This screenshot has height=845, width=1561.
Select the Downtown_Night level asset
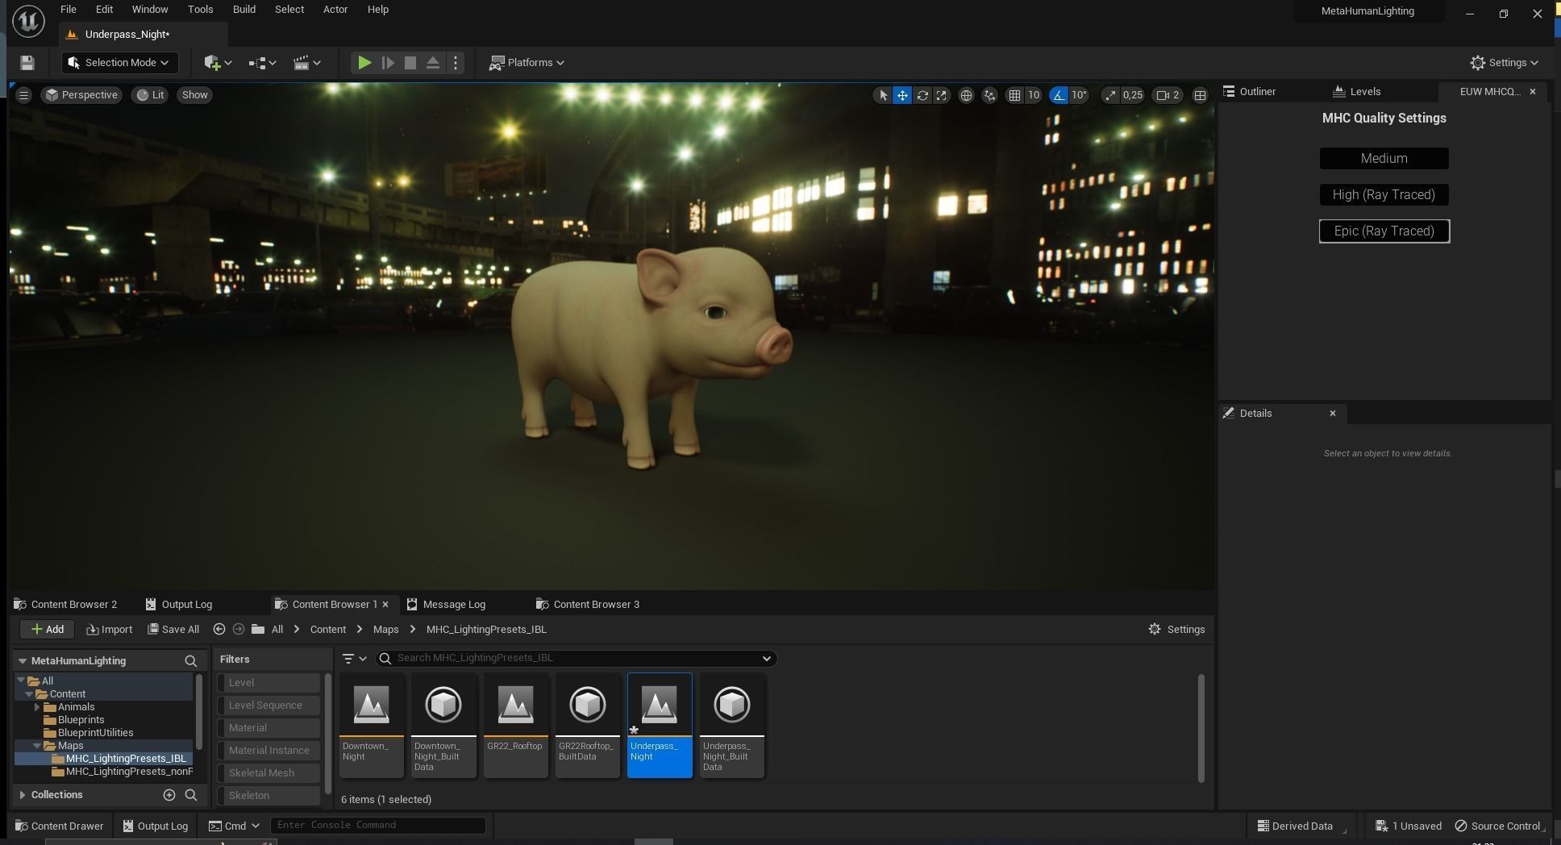pyautogui.click(x=371, y=726)
